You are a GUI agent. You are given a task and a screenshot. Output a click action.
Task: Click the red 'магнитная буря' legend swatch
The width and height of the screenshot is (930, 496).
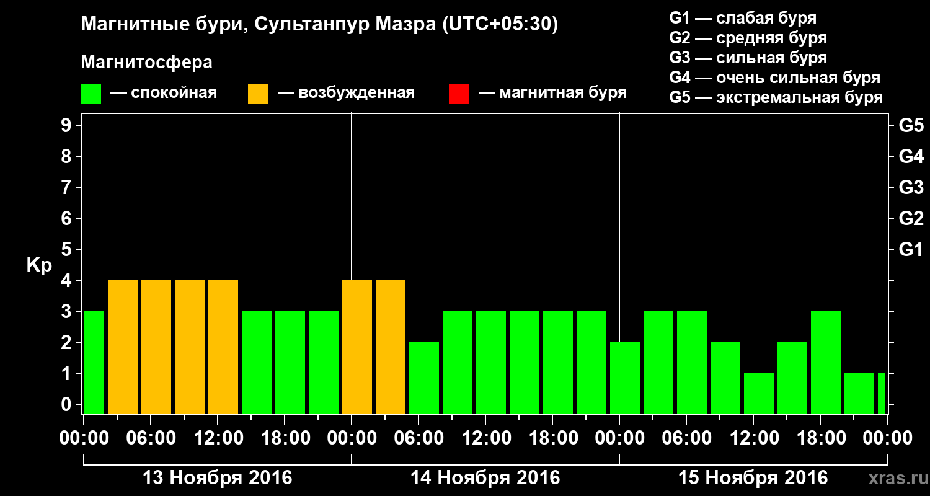click(x=459, y=94)
